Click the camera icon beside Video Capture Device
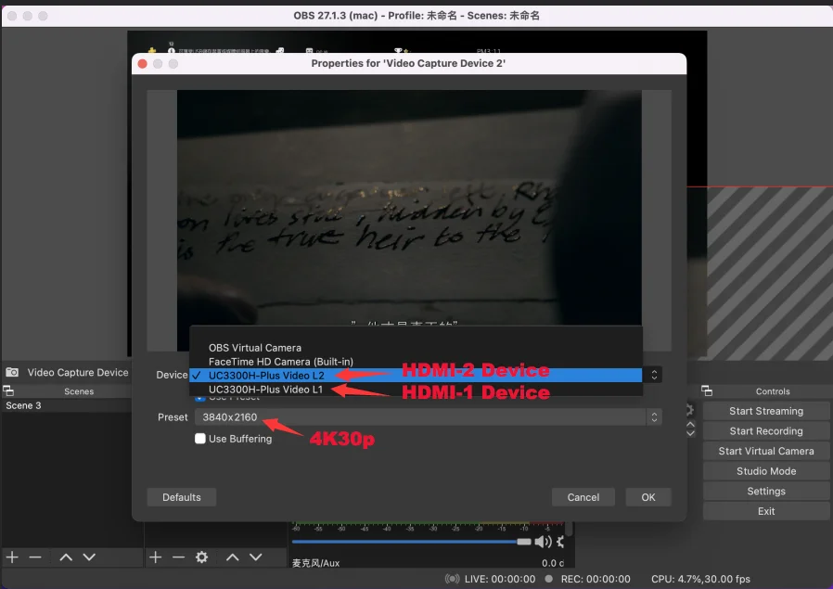 pos(12,372)
